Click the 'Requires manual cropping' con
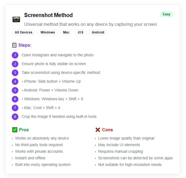This screenshot has height=178, width=186. tap(121, 151)
